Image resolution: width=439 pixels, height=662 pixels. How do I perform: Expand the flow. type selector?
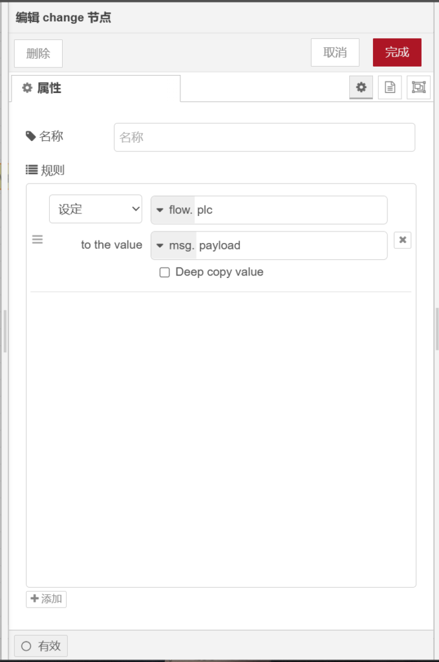(173, 210)
